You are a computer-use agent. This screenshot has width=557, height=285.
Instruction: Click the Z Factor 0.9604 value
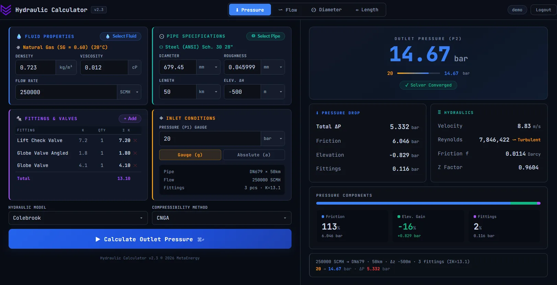click(529, 167)
